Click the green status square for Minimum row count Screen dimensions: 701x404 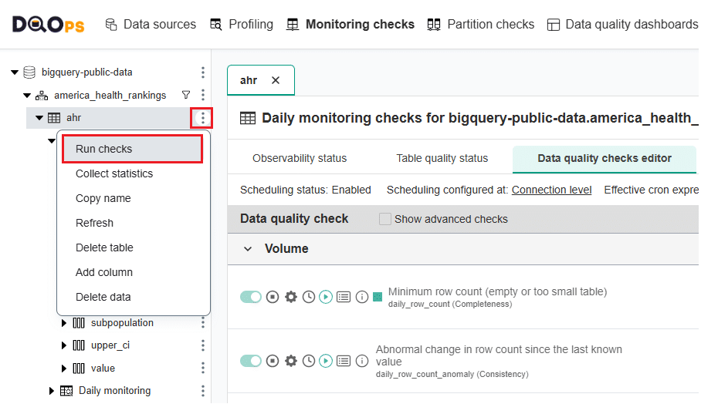[378, 297]
